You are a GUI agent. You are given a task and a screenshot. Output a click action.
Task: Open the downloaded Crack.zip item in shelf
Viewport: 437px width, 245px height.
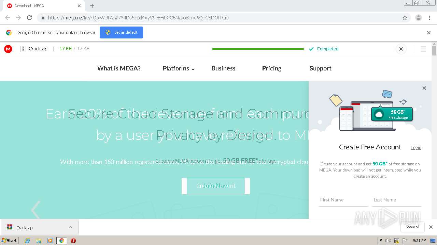(x=40, y=227)
